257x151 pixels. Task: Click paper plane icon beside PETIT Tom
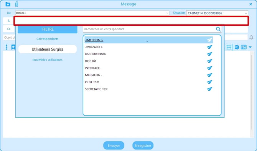[x=209, y=82]
